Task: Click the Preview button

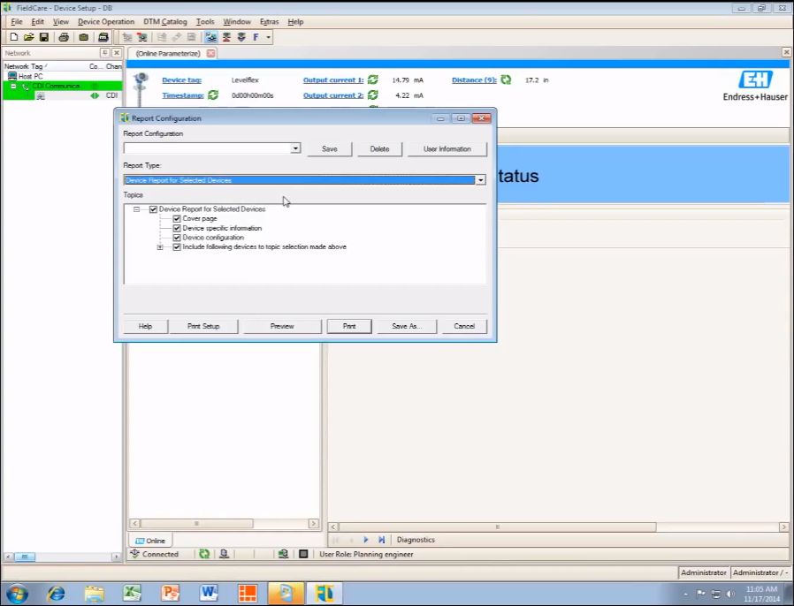Action: point(282,326)
